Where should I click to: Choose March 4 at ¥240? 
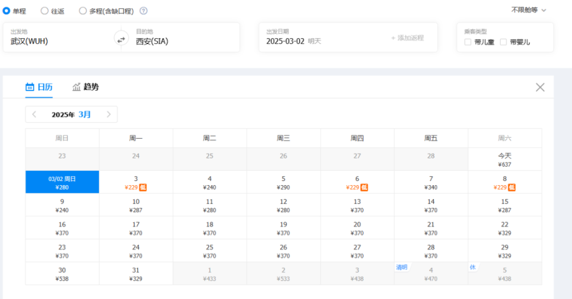pyautogui.click(x=210, y=182)
